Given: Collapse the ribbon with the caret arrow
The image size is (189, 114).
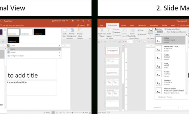Looking at the screenshot, I should pyautogui.click(x=90, y=38).
